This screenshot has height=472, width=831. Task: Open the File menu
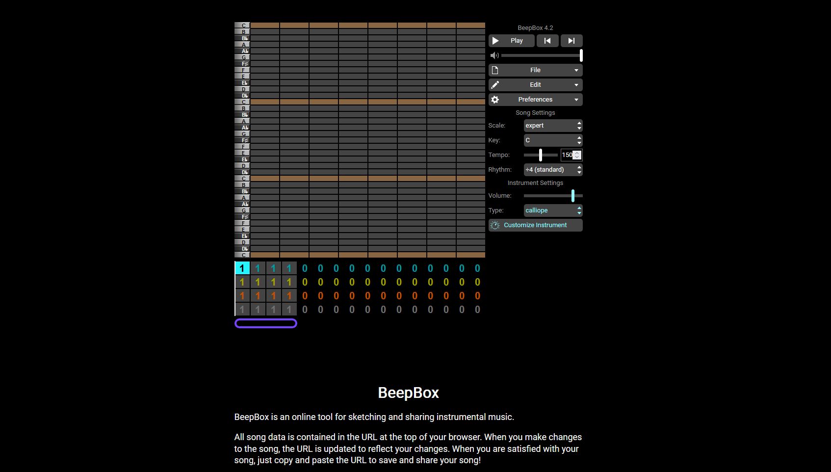coord(536,70)
